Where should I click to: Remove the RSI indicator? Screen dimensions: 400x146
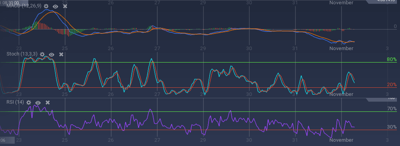click(48, 102)
